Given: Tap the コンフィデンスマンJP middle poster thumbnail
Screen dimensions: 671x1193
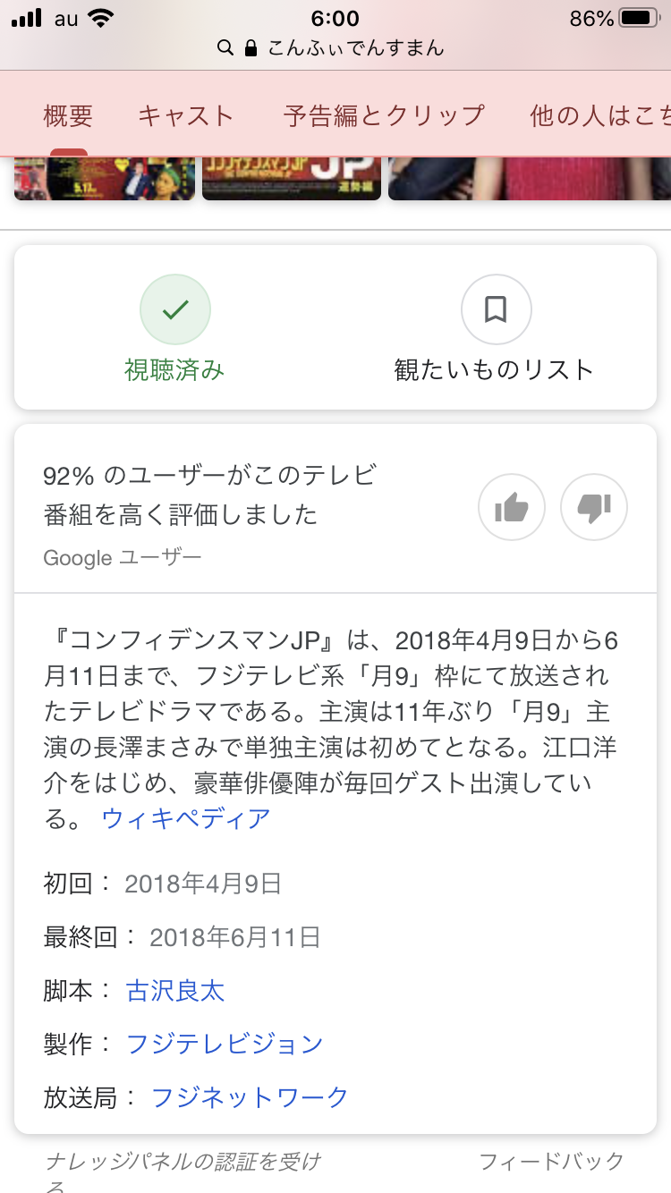Looking at the screenshot, I should 292,179.
